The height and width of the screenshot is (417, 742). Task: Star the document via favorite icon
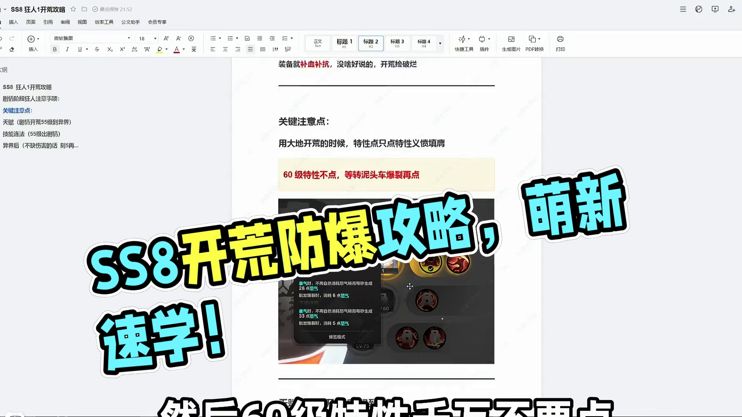[x=73, y=9]
